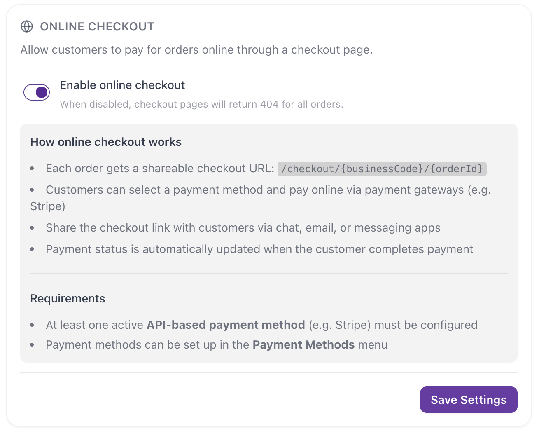Click the Requirements heading

68,299
